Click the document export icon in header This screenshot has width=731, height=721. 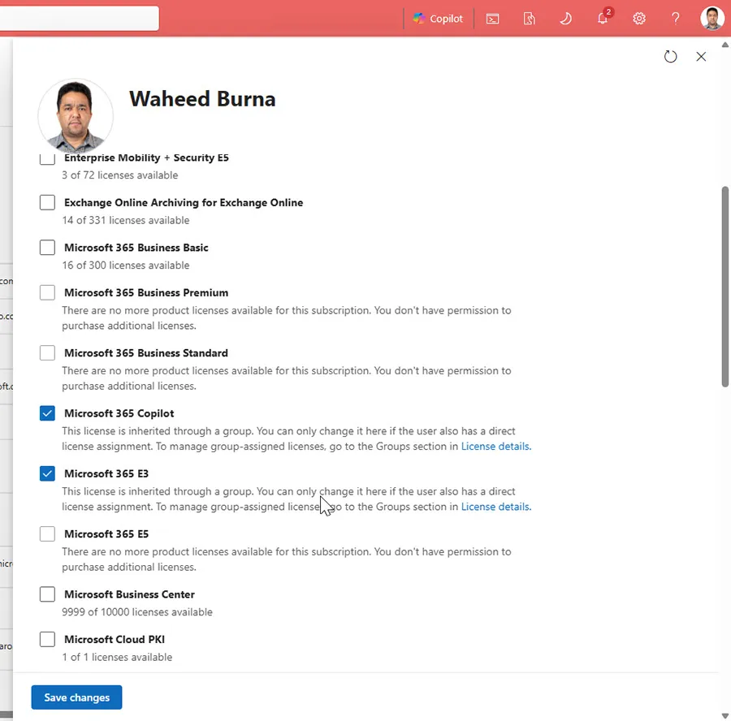pyautogui.click(x=529, y=19)
